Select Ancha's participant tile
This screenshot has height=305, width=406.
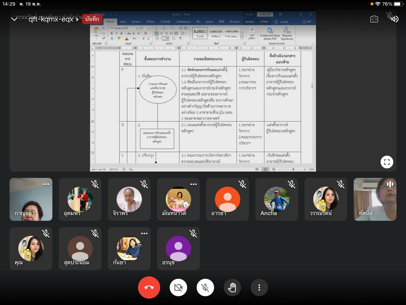click(276, 199)
